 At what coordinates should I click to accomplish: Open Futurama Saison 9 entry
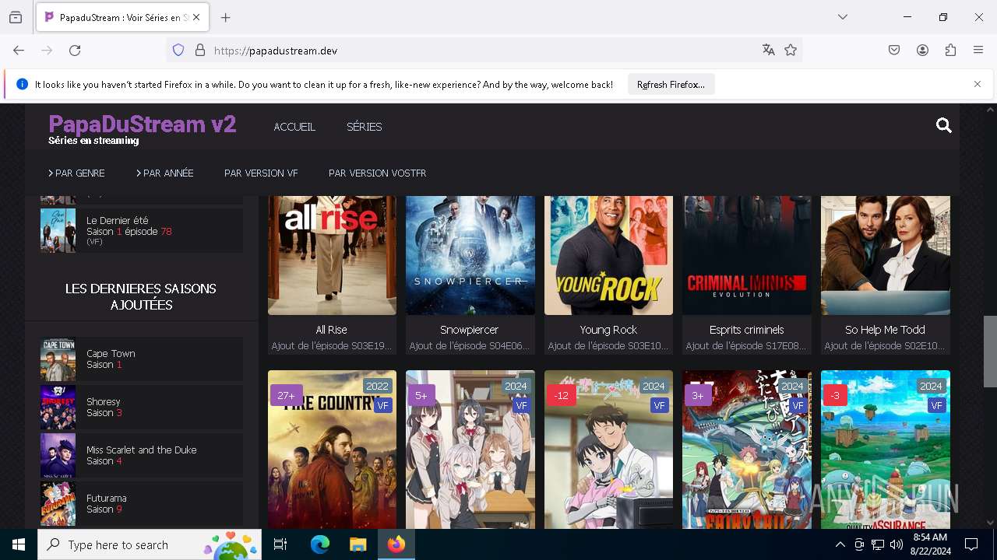(141, 503)
